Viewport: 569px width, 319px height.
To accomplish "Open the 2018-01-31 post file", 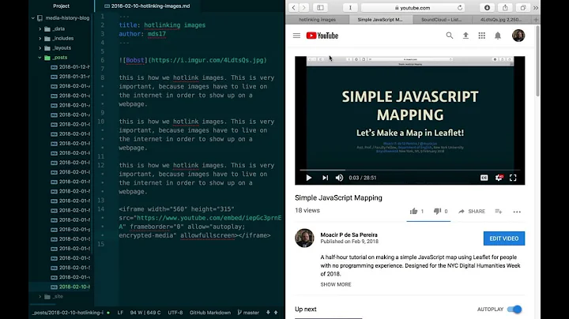I will [x=70, y=77].
